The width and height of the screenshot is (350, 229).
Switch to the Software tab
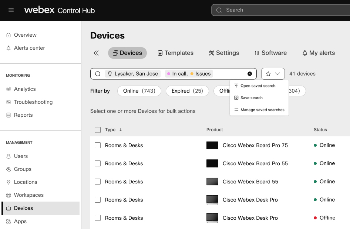[x=270, y=53]
